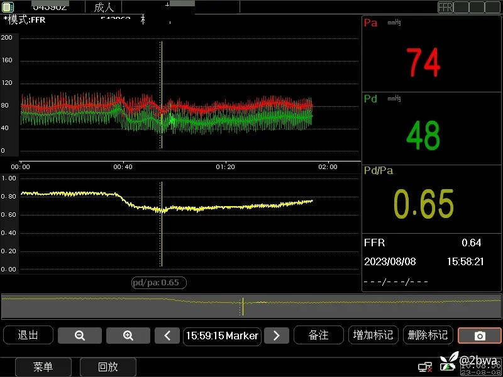Screen dimensions: 503x377
Task: Click the battery icon at top left
Action: click(x=8, y=7)
